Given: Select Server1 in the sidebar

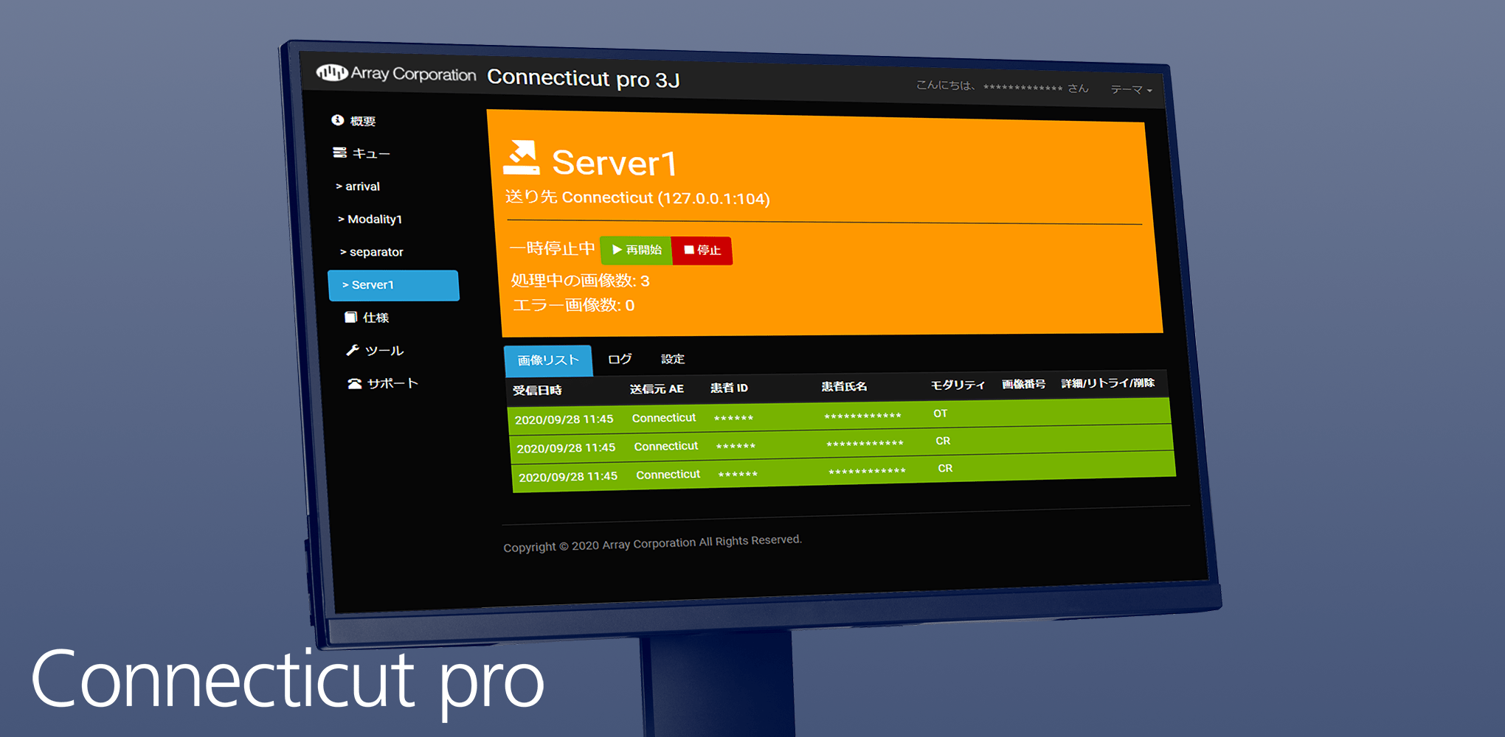Looking at the screenshot, I should [x=393, y=285].
